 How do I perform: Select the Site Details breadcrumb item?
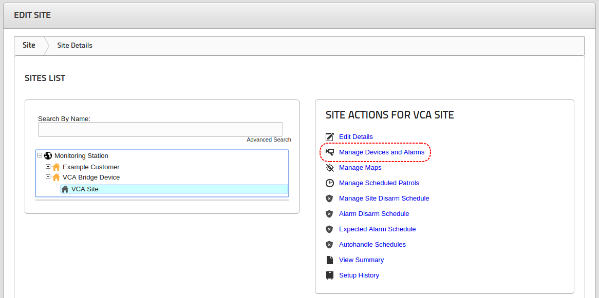tap(75, 46)
